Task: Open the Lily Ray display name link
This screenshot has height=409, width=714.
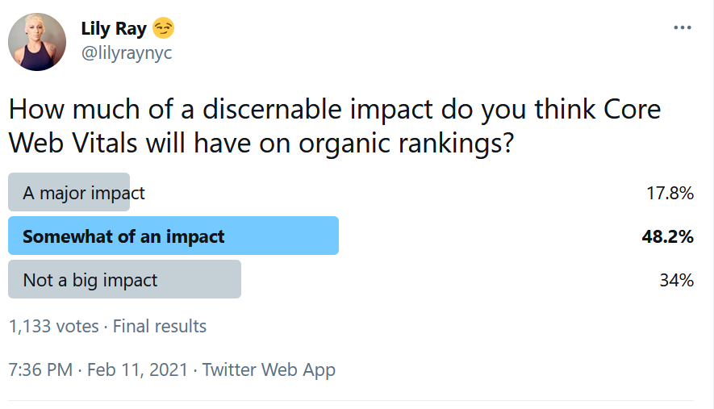Action: pyautogui.click(x=114, y=28)
